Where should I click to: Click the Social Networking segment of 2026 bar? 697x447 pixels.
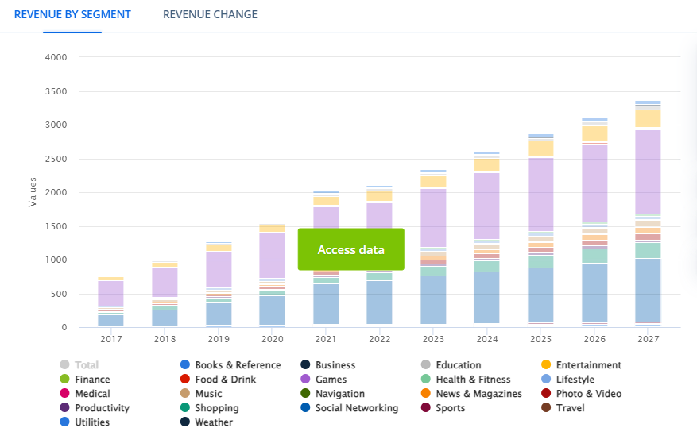click(594, 292)
